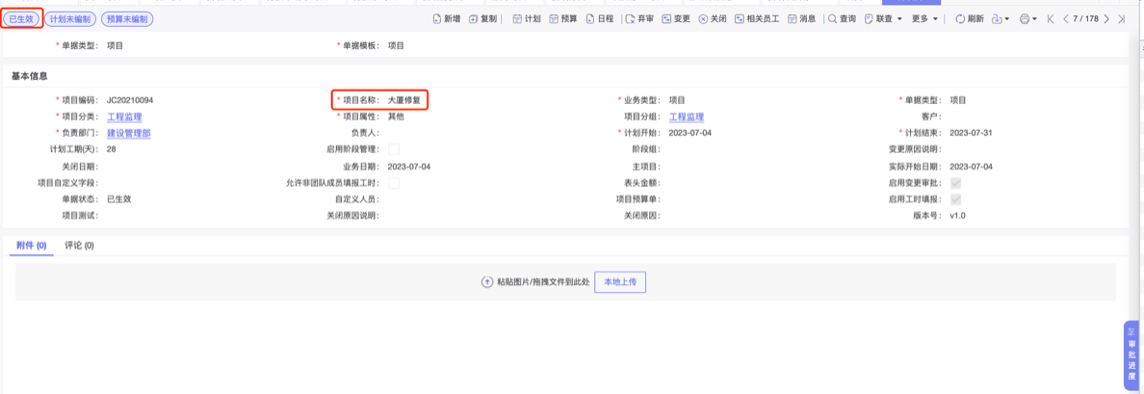The image size is (1144, 394).
Task: Select the 附件 (0) tab
Action: (32, 246)
